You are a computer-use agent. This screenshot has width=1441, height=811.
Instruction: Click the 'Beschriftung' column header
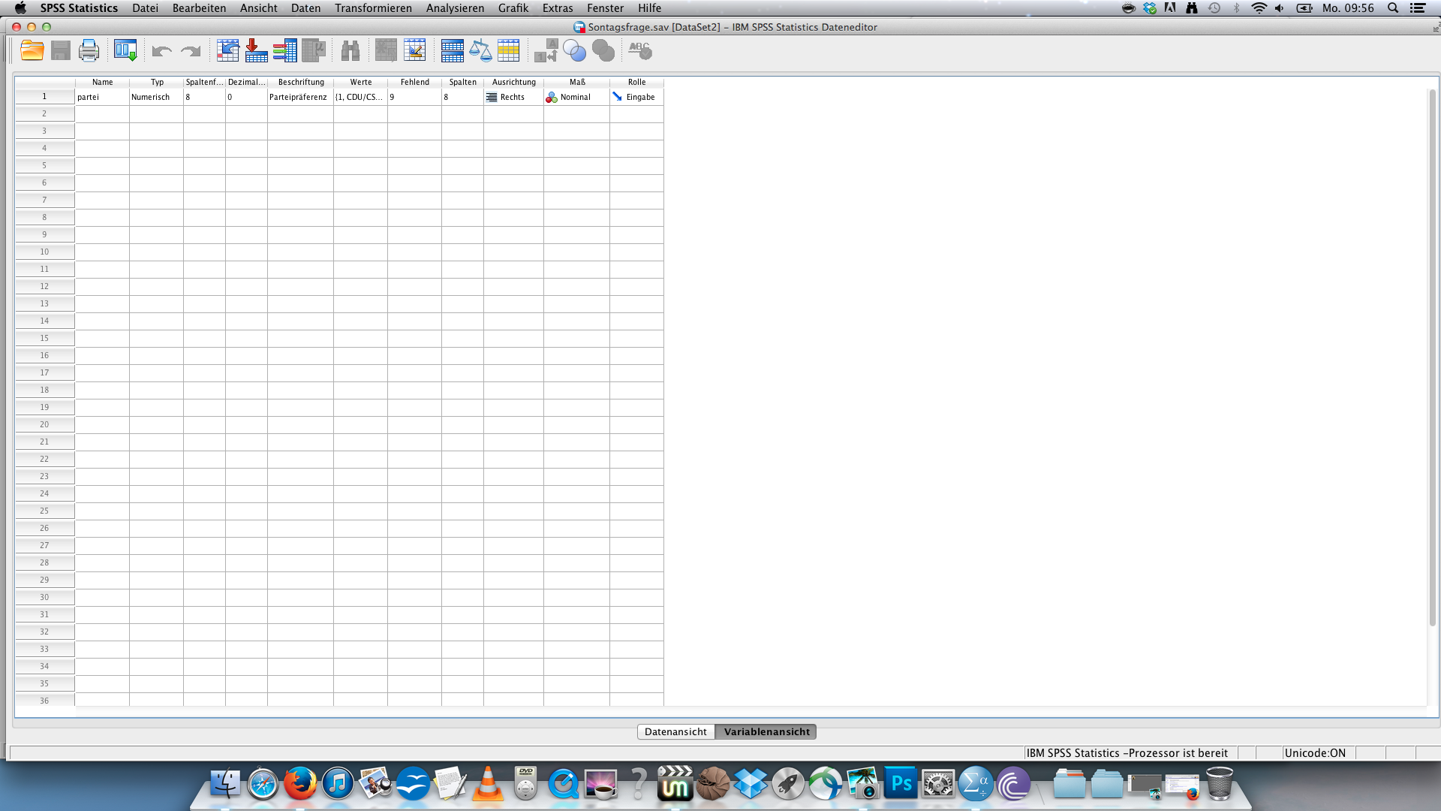point(300,82)
